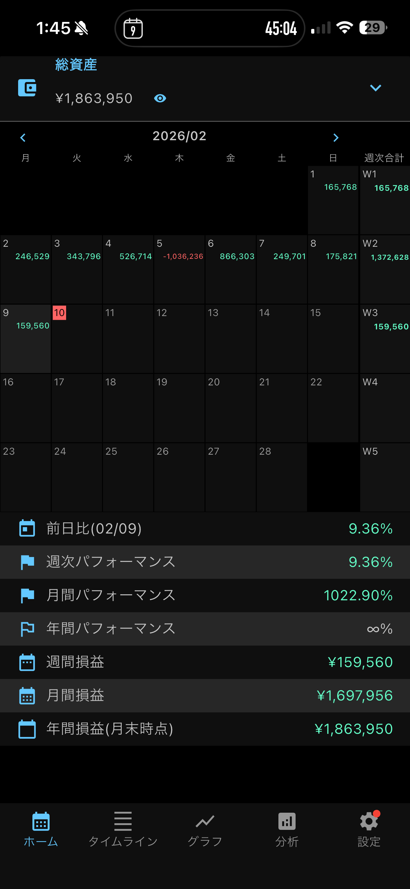This screenshot has width=410, height=889.
Task: Tap the flag icon for 週次パフォーマンス
Action: pyautogui.click(x=27, y=562)
